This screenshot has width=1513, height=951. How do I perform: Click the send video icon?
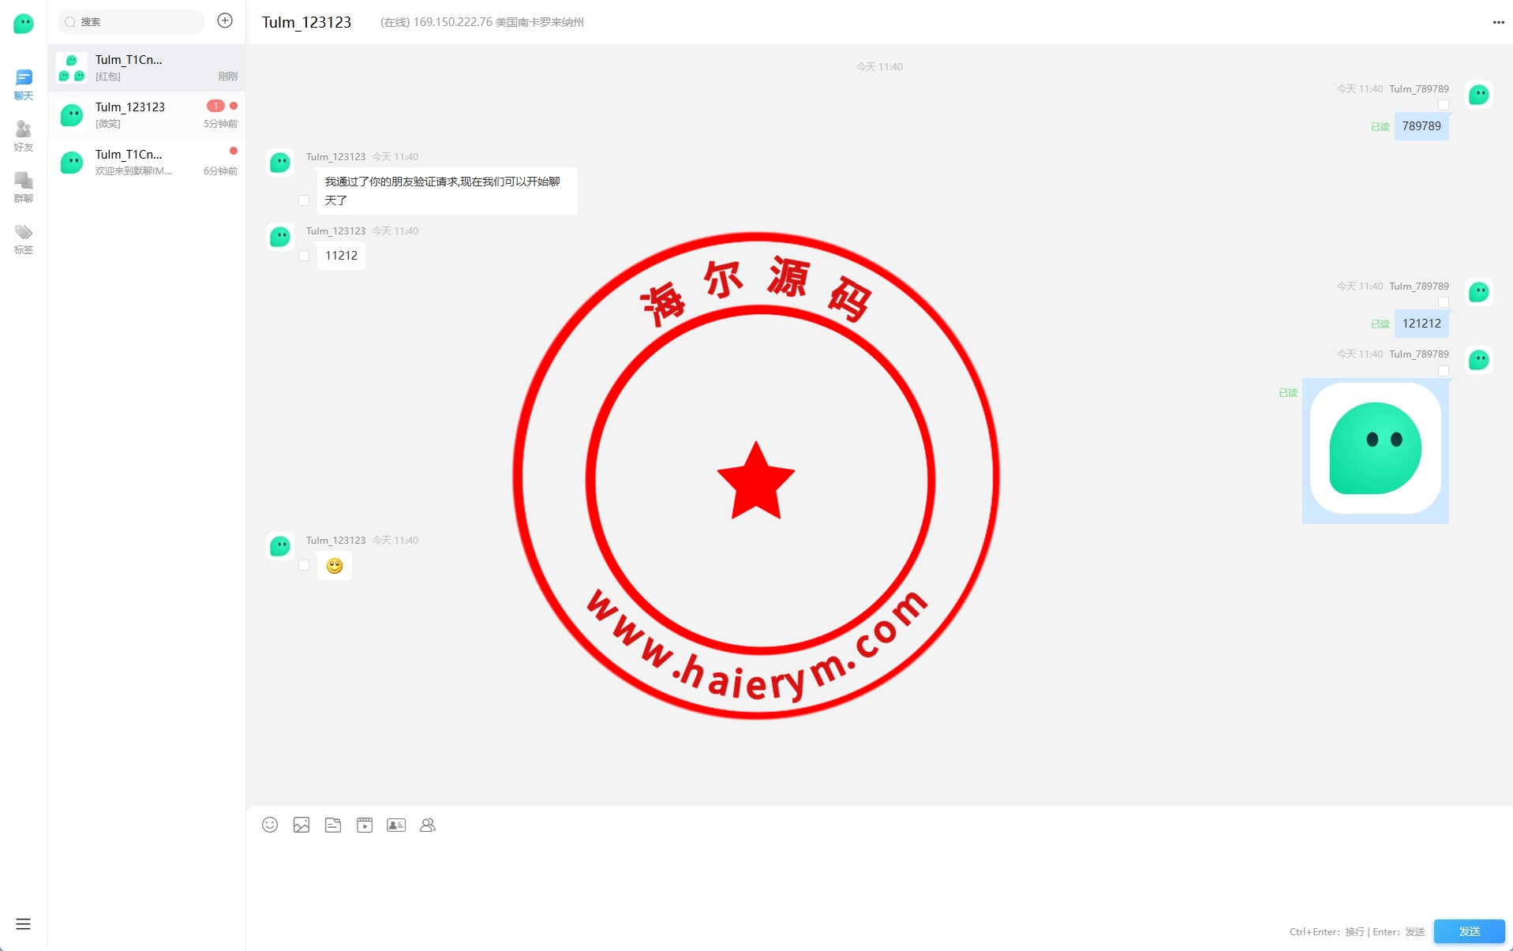click(365, 825)
